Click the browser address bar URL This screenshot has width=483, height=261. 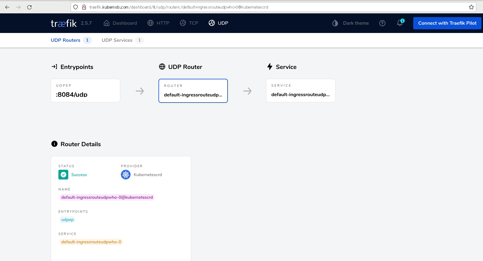point(214,7)
